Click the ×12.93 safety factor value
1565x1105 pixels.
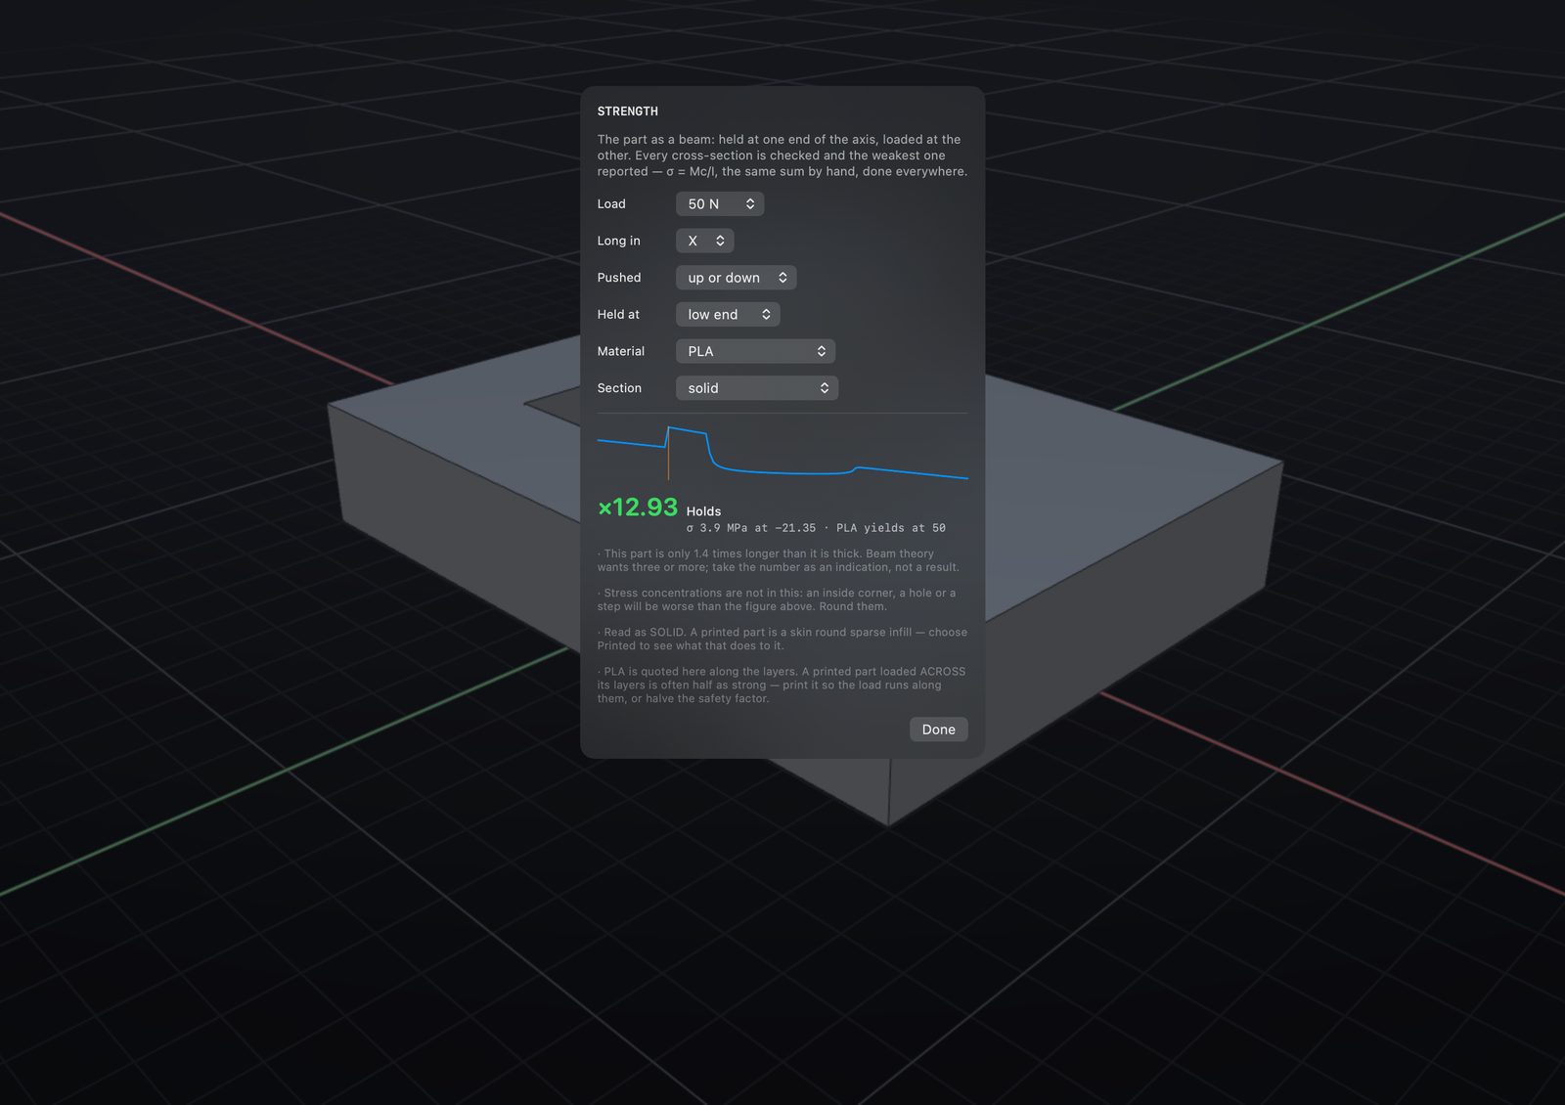pyautogui.click(x=638, y=508)
